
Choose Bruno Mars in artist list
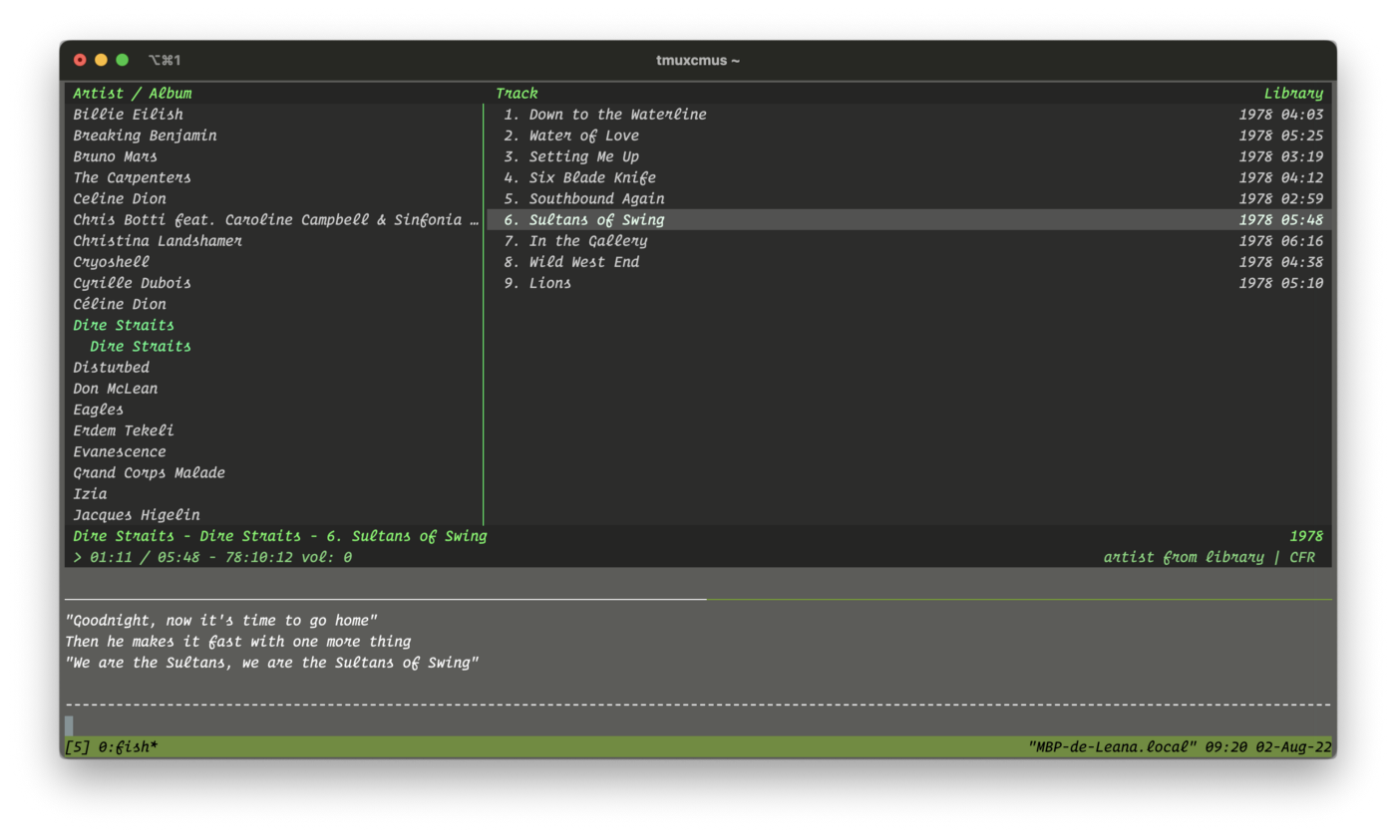tap(115, 156)
